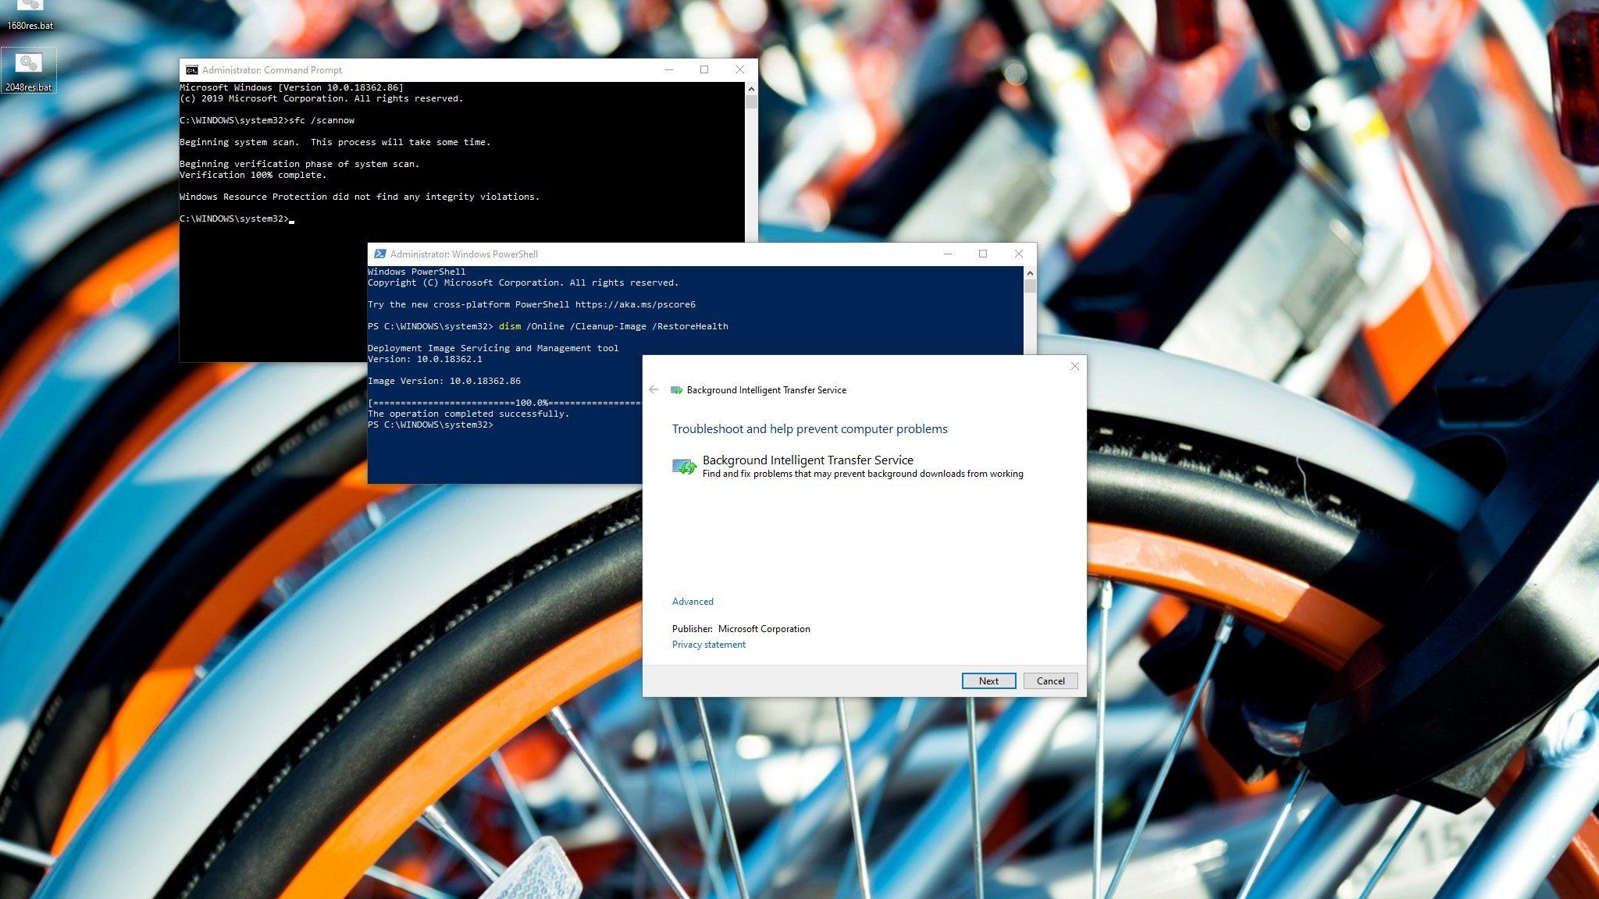Open the Advanced link
This screenshot has width=1599, height=899.
[693, 602]
